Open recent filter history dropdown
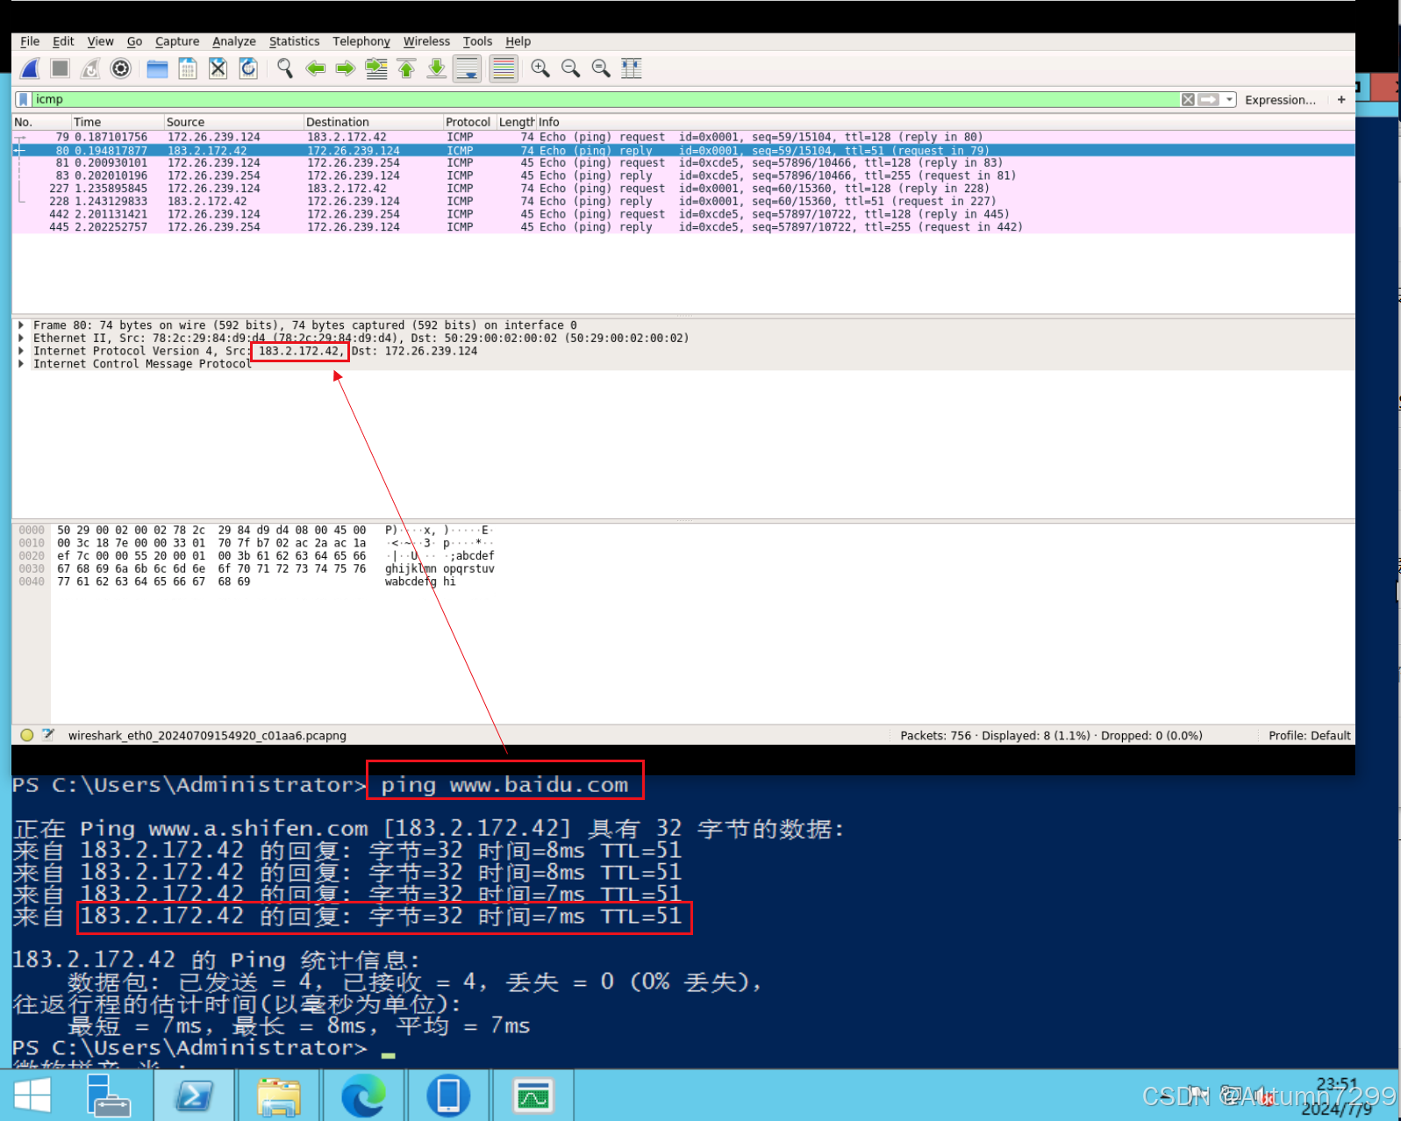Screen dimensions: 1401x1121 1230,99
